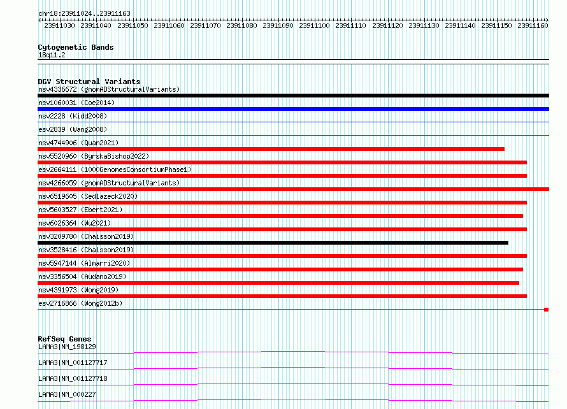
Task: Open nsv5603527 (Ebert2021) label
Action: point(80,210)
